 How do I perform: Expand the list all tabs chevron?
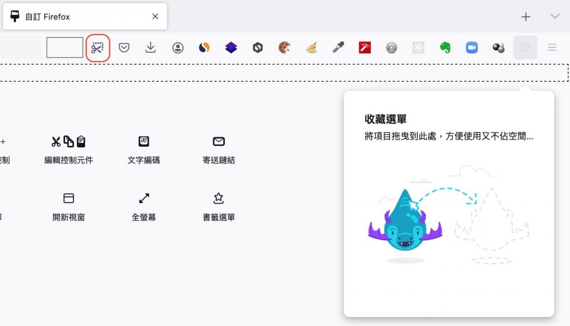pyautogui.click(x=555, y=16)
